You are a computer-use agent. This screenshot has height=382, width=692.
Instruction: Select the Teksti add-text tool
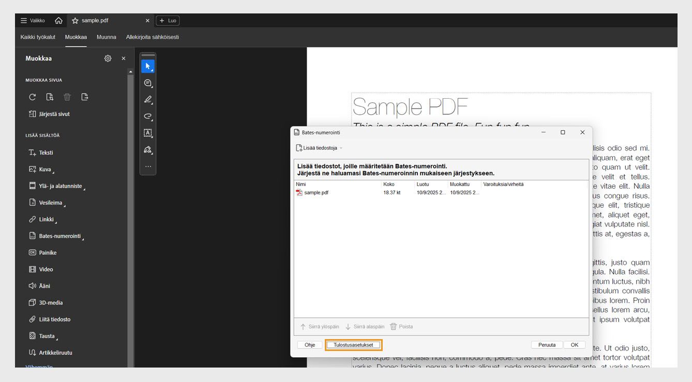(41, 152)
